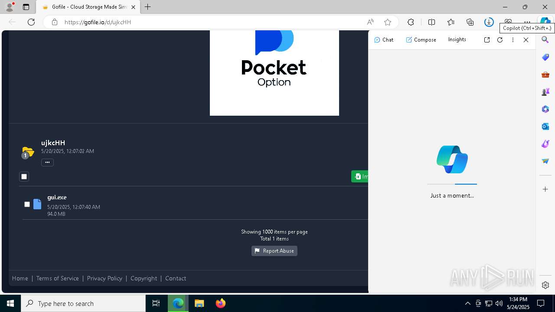Open sidebar Drop paper plane icon
This screenshot has height=312, width=555.
[545, 161]
